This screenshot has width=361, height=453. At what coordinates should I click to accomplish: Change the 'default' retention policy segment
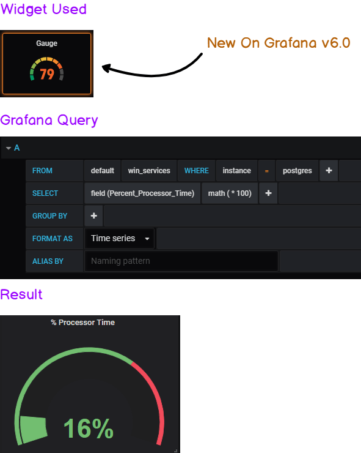103,170
